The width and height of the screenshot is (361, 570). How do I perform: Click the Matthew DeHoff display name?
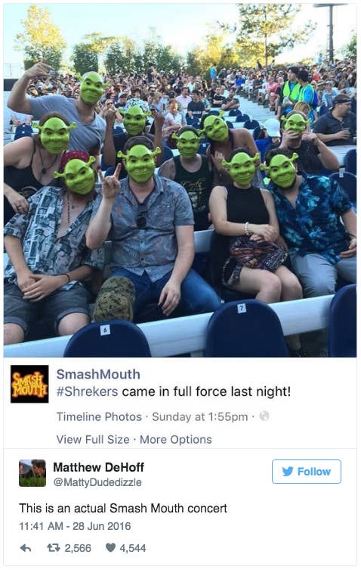pyautogui.click(x=99, y=467)
